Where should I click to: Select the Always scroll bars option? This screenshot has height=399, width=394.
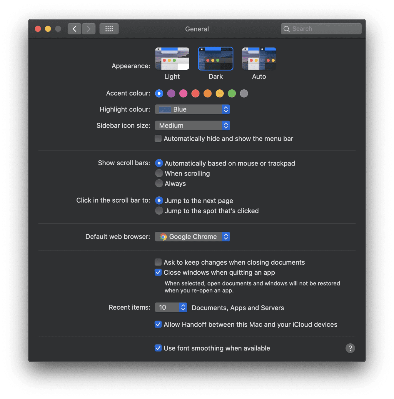pyautogui.click(x=159, y=183)
